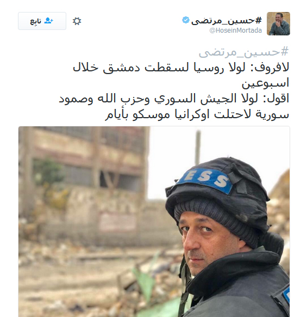The height and width of the screenshot is (317, 307).
Task: Click the word اسبوعين in the tweet
Action: [x=266, y=83]
